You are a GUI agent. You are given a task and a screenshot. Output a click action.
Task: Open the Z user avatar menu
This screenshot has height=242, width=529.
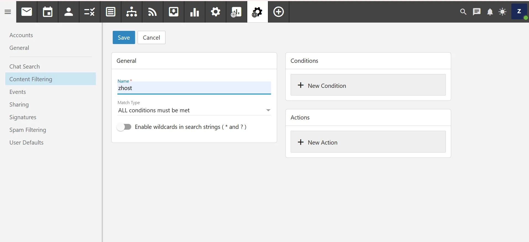tap(519, 12)
